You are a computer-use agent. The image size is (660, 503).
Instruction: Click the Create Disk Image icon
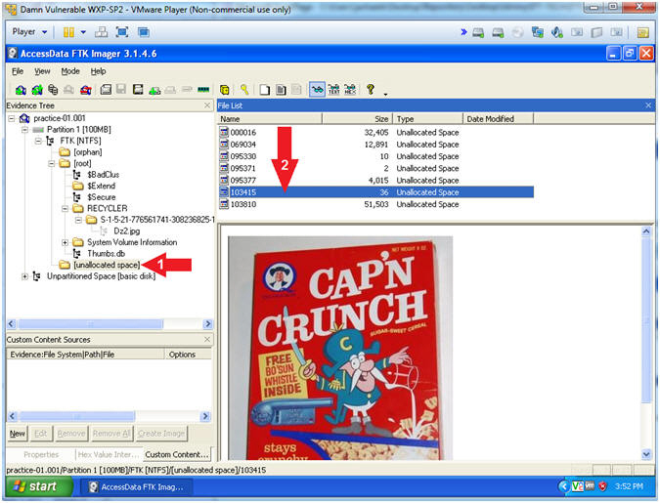106,90
